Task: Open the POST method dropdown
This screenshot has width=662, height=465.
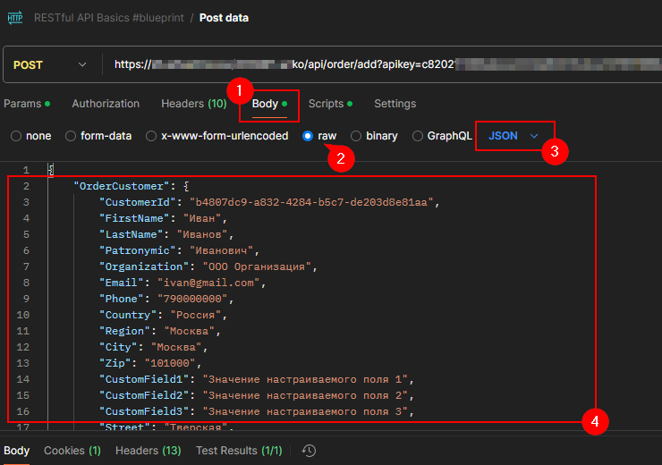Action: click(52, 65)
